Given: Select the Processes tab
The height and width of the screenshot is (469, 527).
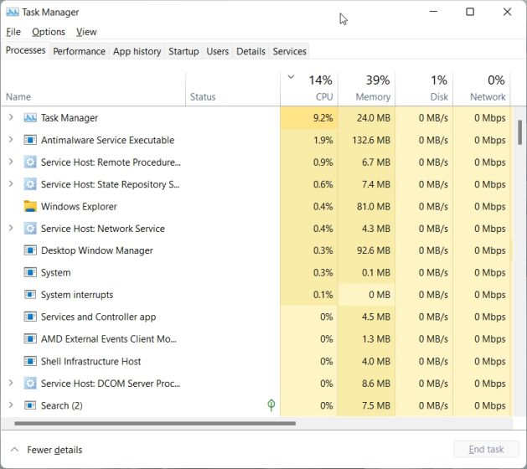Looking at the screenshot, I should tap(25, 50).
